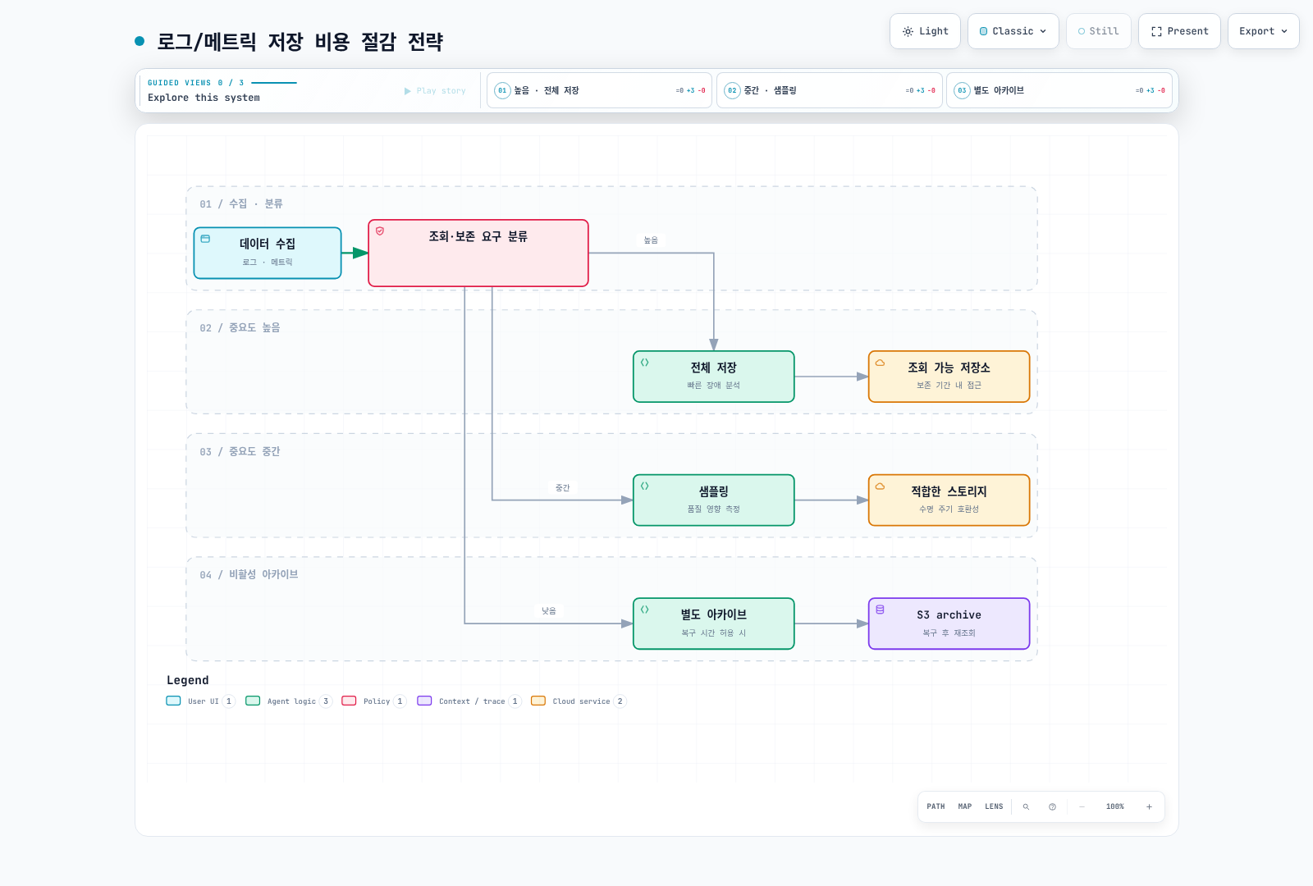Reset zoom via 100% label
Viewport: 1313px width, 886px height.
coord(1115,807)
